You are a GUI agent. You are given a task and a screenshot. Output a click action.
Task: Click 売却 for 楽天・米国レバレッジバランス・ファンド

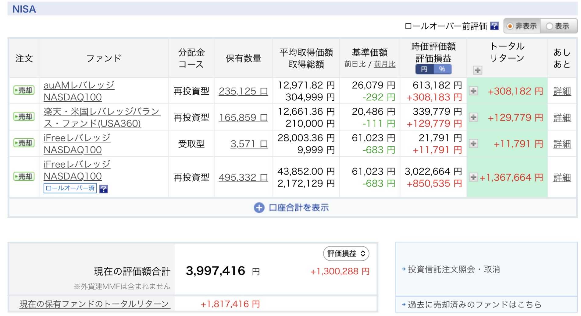click(24, 117)
